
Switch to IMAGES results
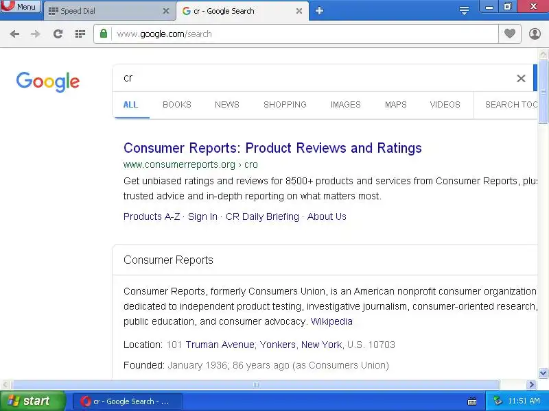tap(346, 105)
